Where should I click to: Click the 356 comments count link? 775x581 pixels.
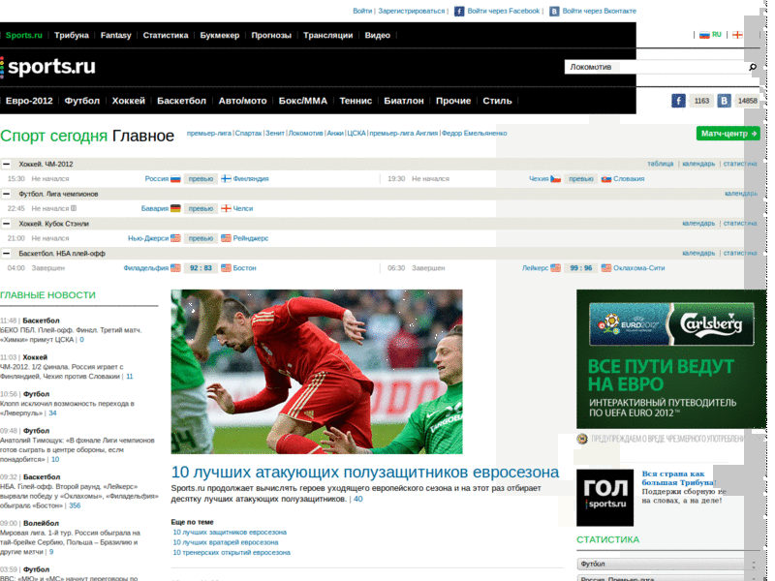[75, 505]
